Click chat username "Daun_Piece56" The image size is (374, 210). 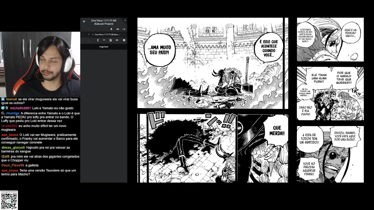[13, 165]
